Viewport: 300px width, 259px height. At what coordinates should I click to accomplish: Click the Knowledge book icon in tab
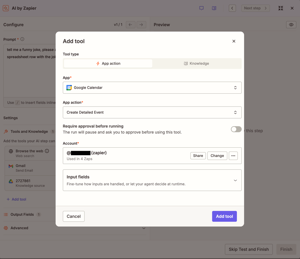point(186,63)
